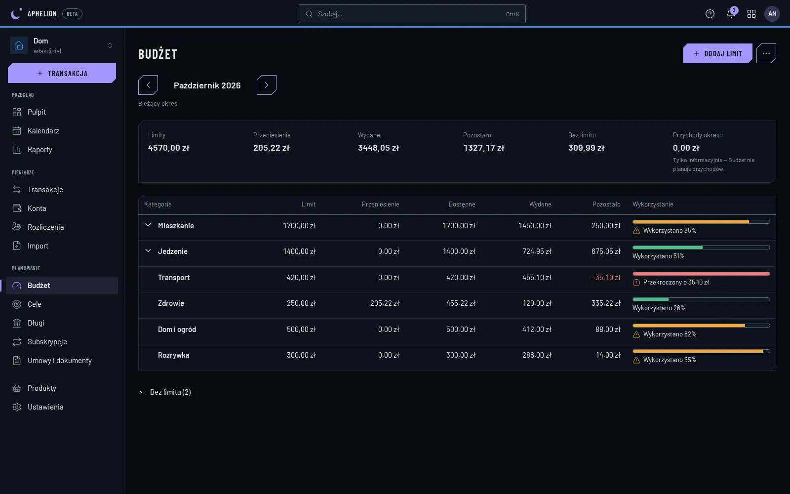
Task: Open Subskrypcje in the sidebar
Action: (x=62, y=342)
